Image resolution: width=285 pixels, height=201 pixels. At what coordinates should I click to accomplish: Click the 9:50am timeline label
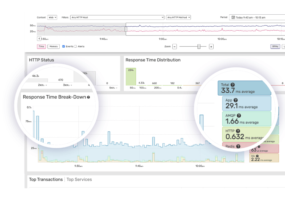coord(163,39)
